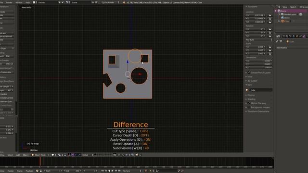Toggle lock on Location X
Screen dimensions: 308x173
point(270,15)
